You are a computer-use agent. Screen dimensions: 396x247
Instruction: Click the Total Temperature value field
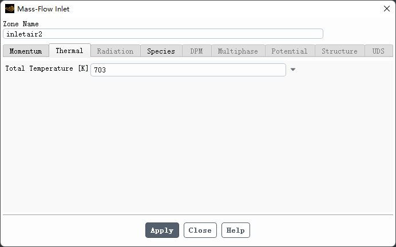point(188,70)
